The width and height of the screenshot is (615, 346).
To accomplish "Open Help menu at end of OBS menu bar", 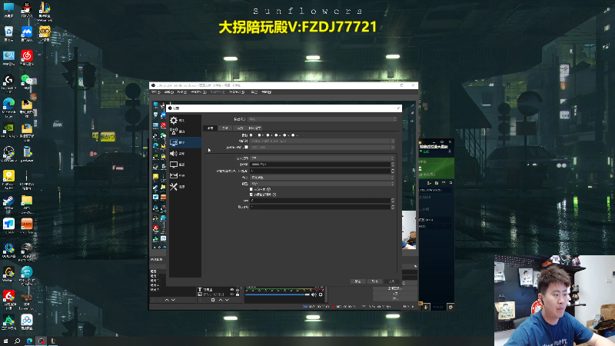I will click(x=266, y=92).
